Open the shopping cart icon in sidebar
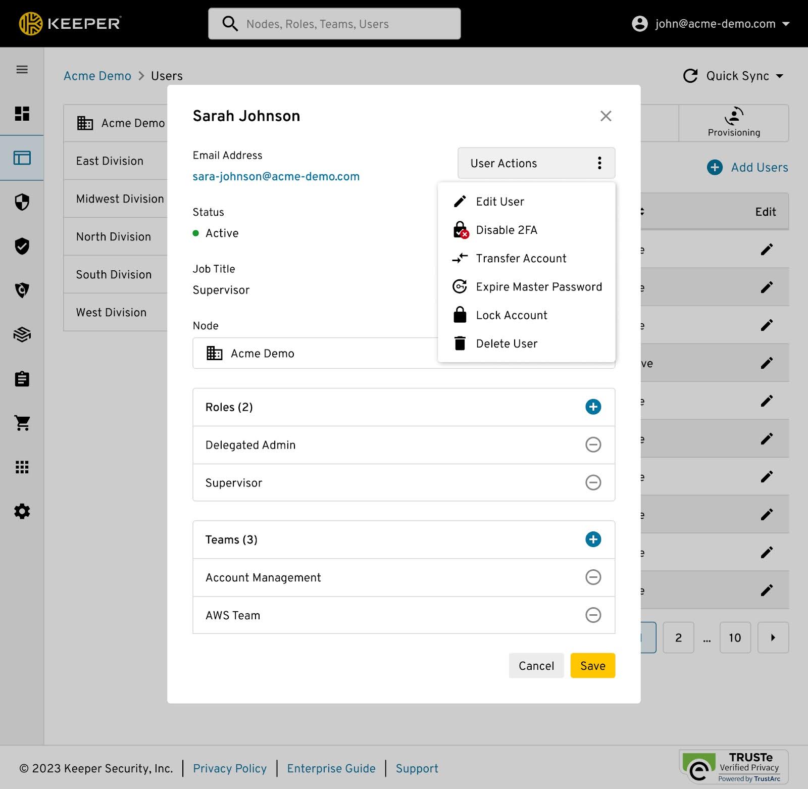This screenshot has width=808, height=789. pyautogui.click(x=22, y=423)
